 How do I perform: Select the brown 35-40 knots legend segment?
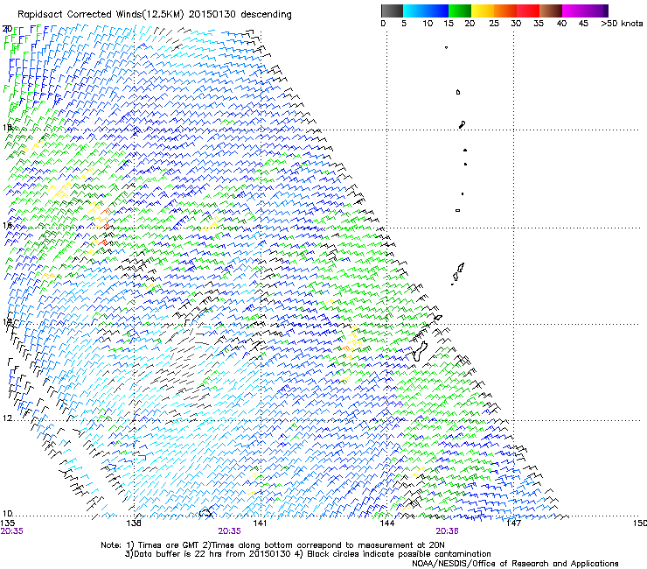551,11
